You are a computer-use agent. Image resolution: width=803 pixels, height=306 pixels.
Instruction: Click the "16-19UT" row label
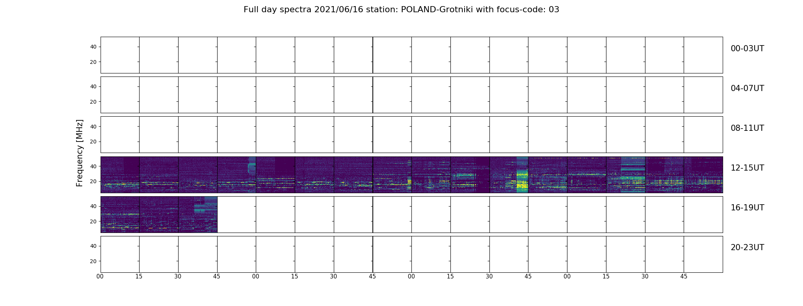click(747, 208)
